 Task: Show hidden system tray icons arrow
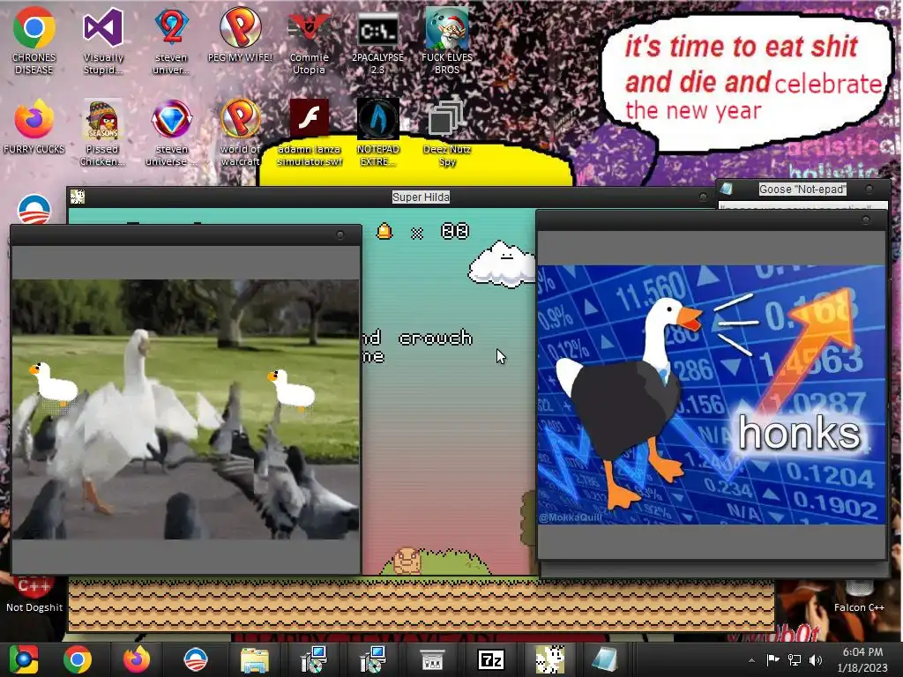coord(751,660)
